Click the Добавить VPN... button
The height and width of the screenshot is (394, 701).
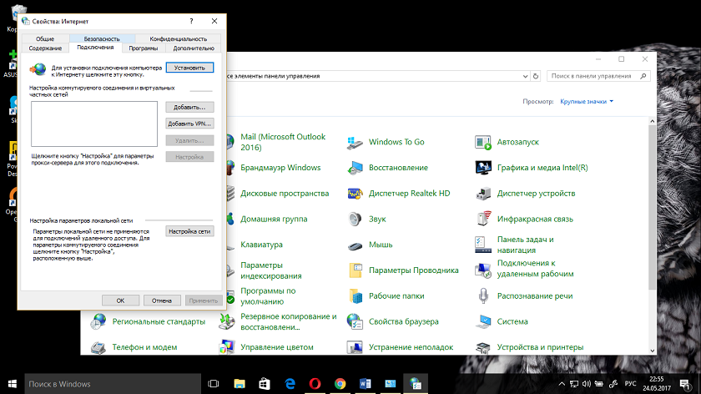[x=189, y=124]
